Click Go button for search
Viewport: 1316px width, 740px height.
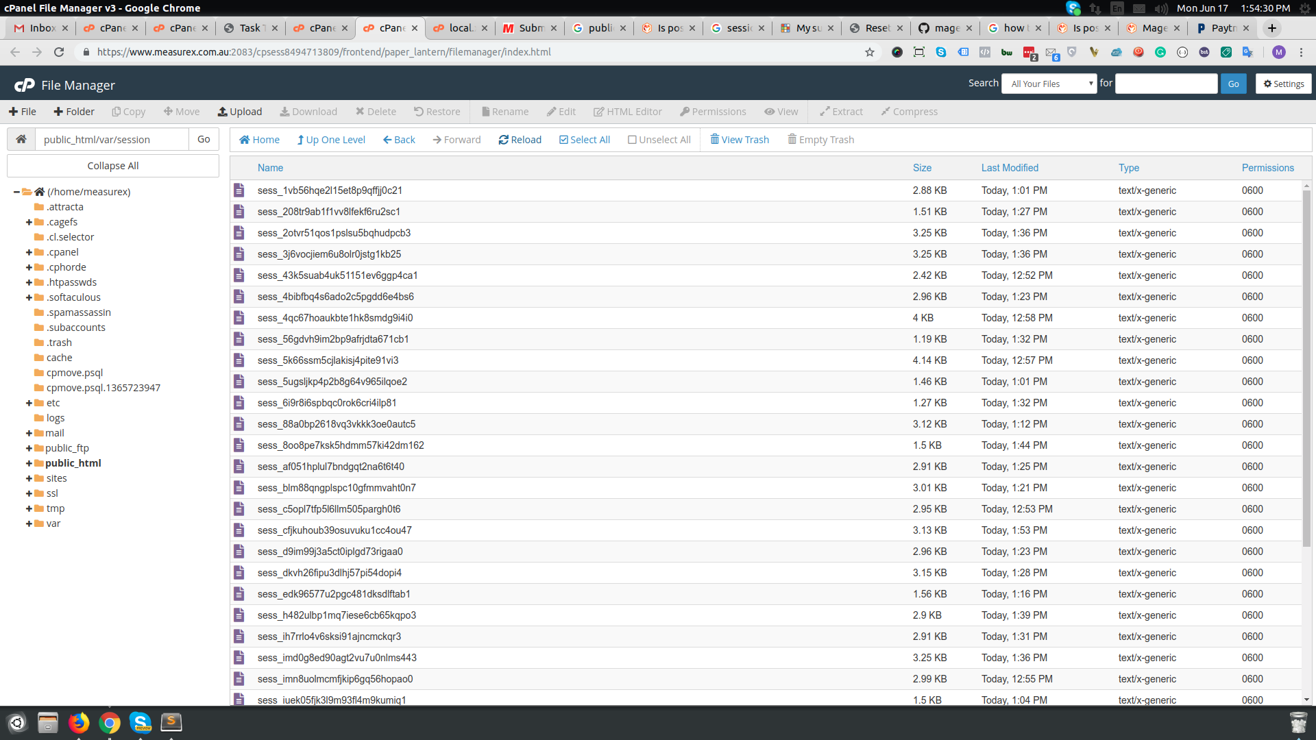1233,83
